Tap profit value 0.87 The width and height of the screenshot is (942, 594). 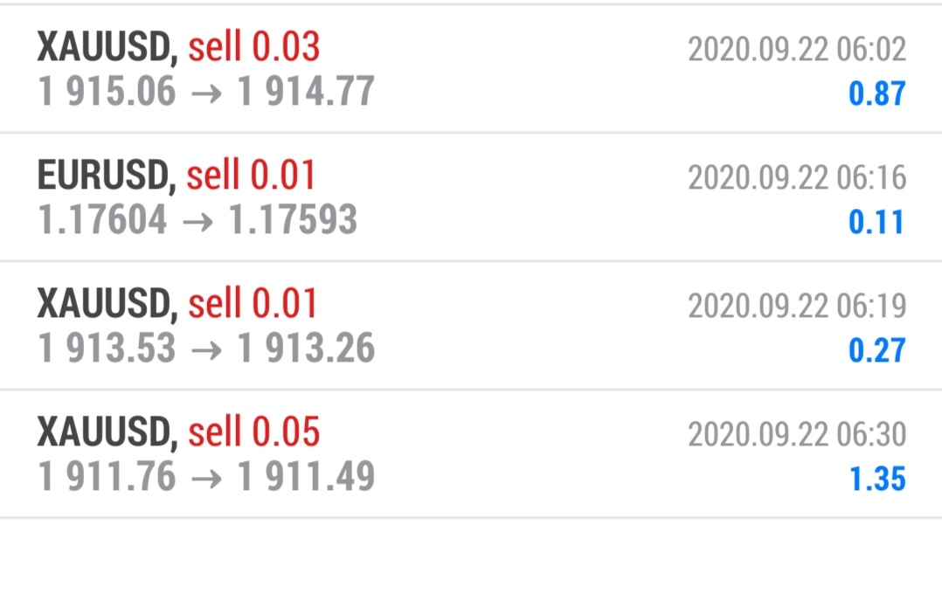click(876, 93)
